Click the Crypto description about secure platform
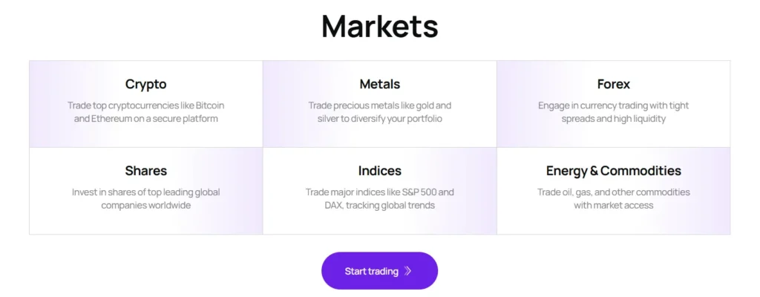Viewport: 760px width, 297px height. pos(145,112)
